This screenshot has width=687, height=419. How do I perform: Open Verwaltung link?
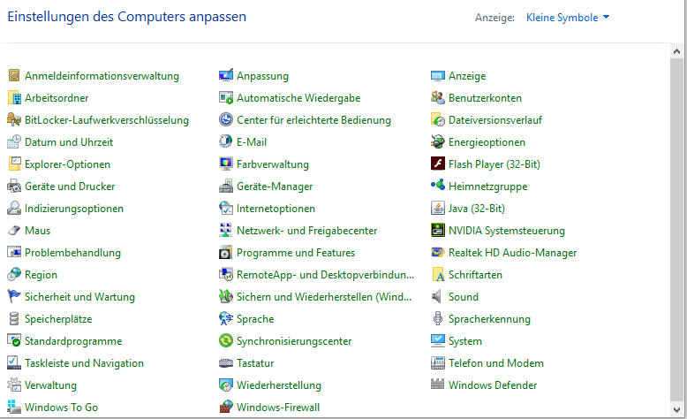click(50, 385)
